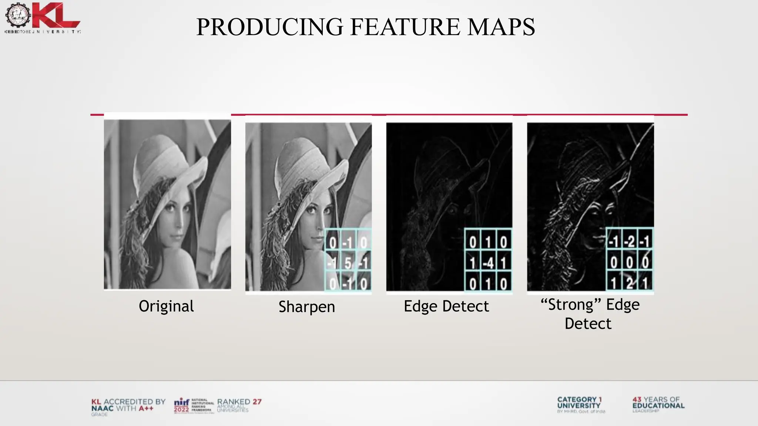Click the center 5 in sharpen kernel
This screenshot has width=758, height=426.
click(348, 263)
